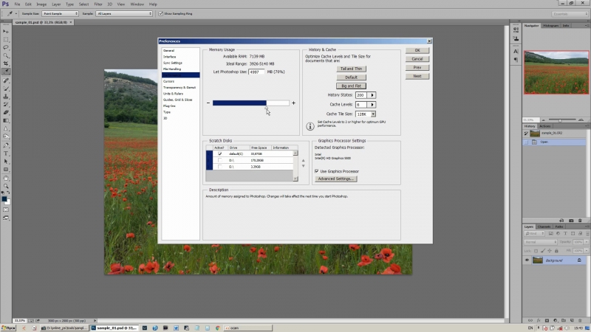The height and width of the screenshot is (332, 591).
Task: Select the Hand tool
Action: click(6, 179)
